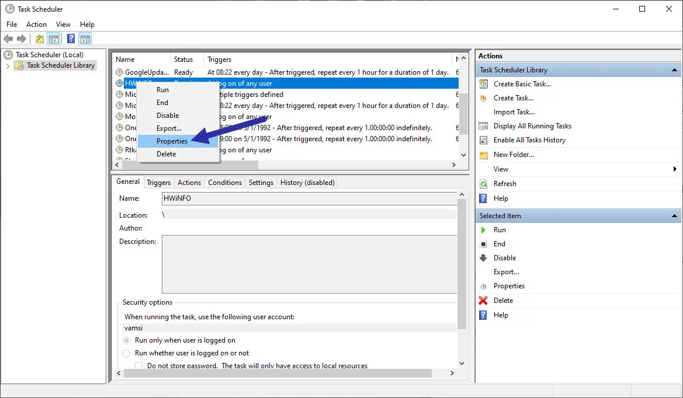The height and width of the screenshot is (398, 683).
Task: Click the task list's vertical scrollbar down arrow
Action: tap(463, 155)
